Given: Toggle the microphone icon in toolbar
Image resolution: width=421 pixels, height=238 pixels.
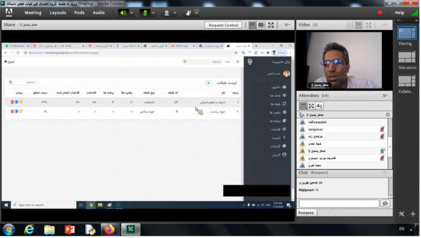Looking at the screenshot, I should click(x=145, y=13).
